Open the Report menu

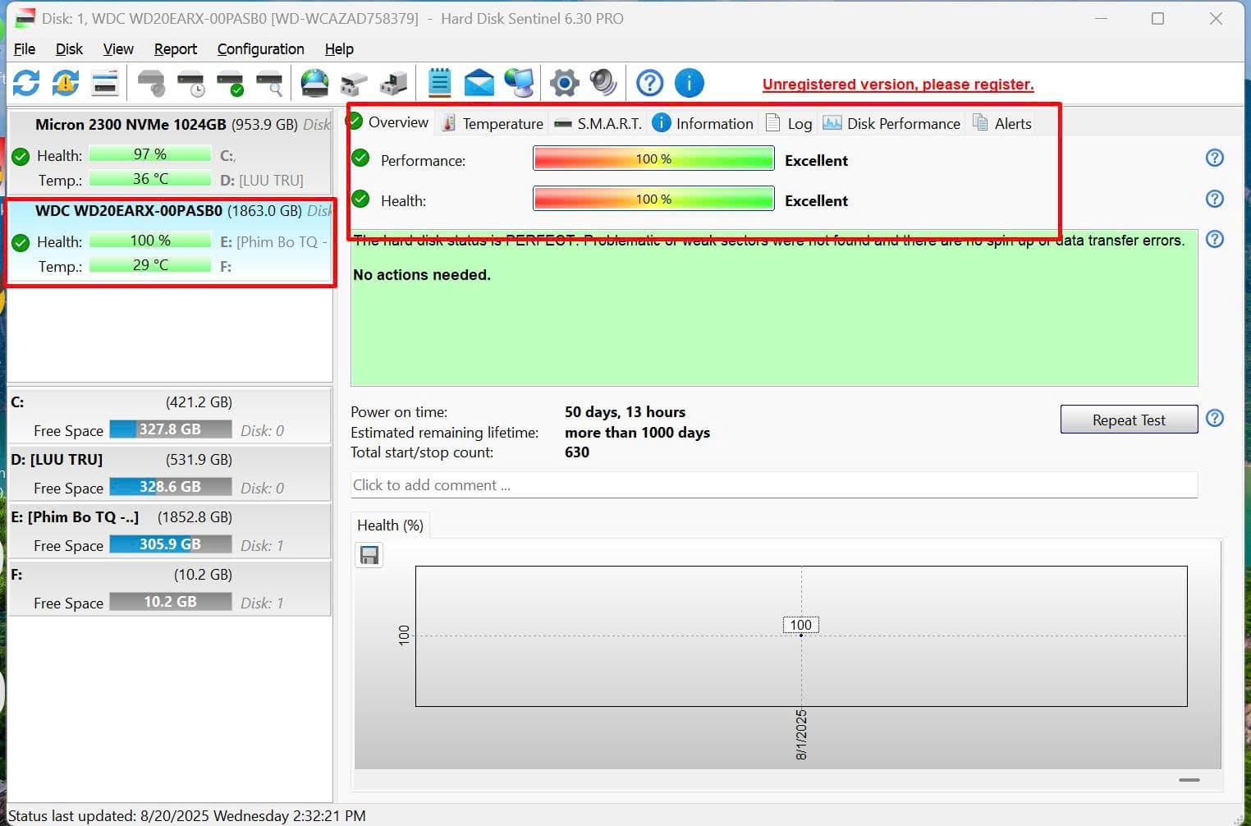pyautogui.click(x=176, y=49)
